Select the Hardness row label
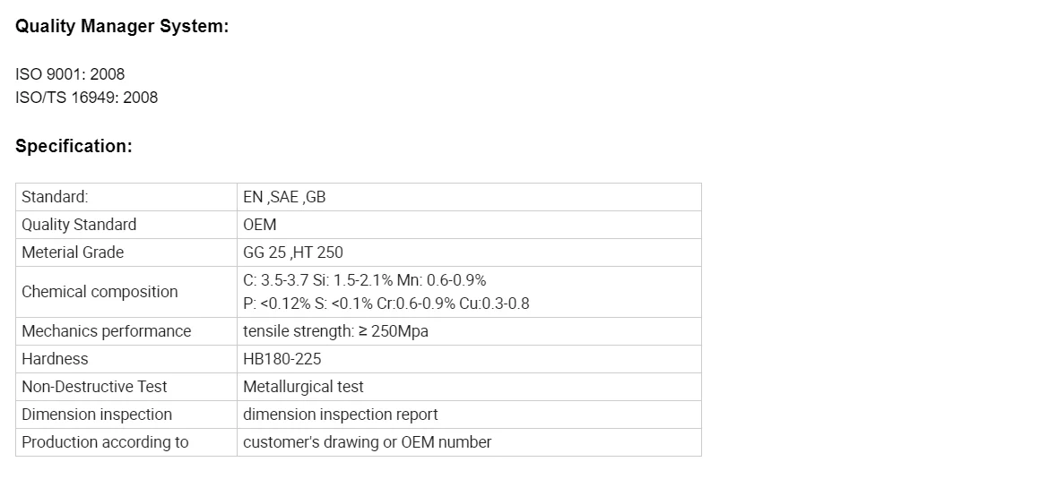Screen dimensions: 1049x479 point(55,359)
